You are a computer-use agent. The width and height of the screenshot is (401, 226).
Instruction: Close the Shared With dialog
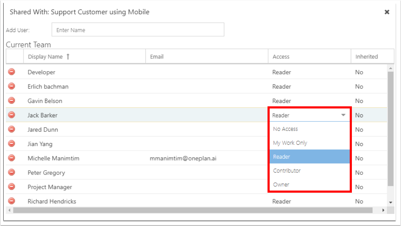click(387, 12)
